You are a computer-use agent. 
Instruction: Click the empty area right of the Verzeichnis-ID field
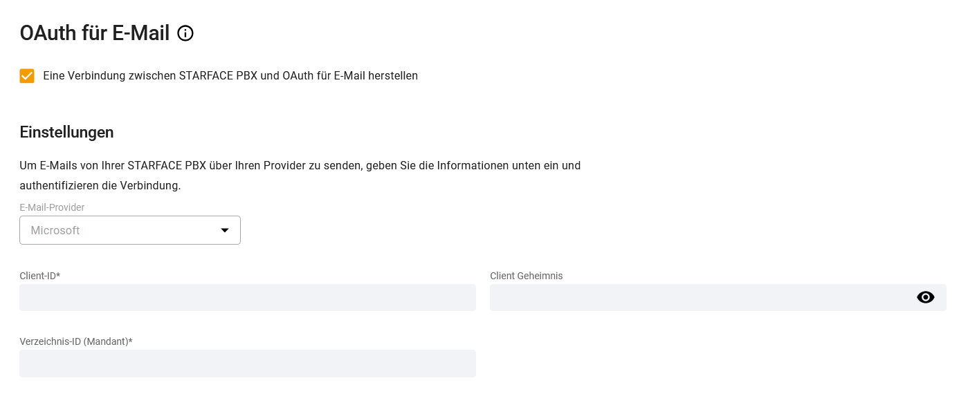pos(718,364)
